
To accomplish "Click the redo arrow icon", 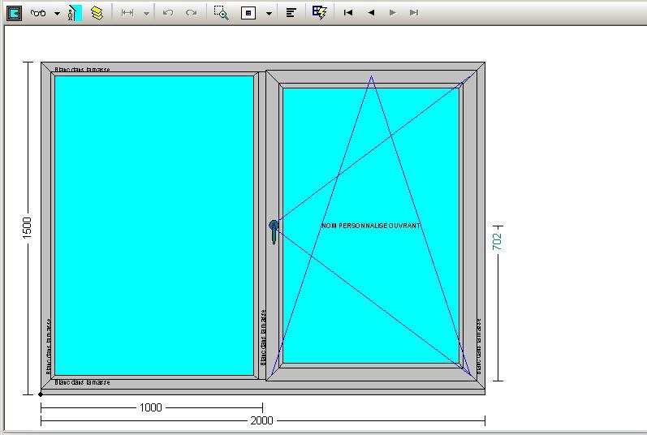I will (191, 13).
